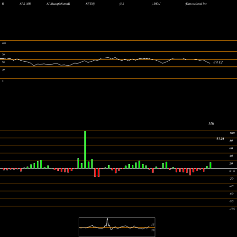Select the 'SI(TM)' header text
The height and width of the screenshot is (237, 237).
click(90, 4)
